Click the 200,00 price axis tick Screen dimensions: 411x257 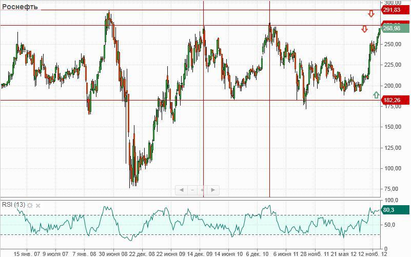(393, 85)
